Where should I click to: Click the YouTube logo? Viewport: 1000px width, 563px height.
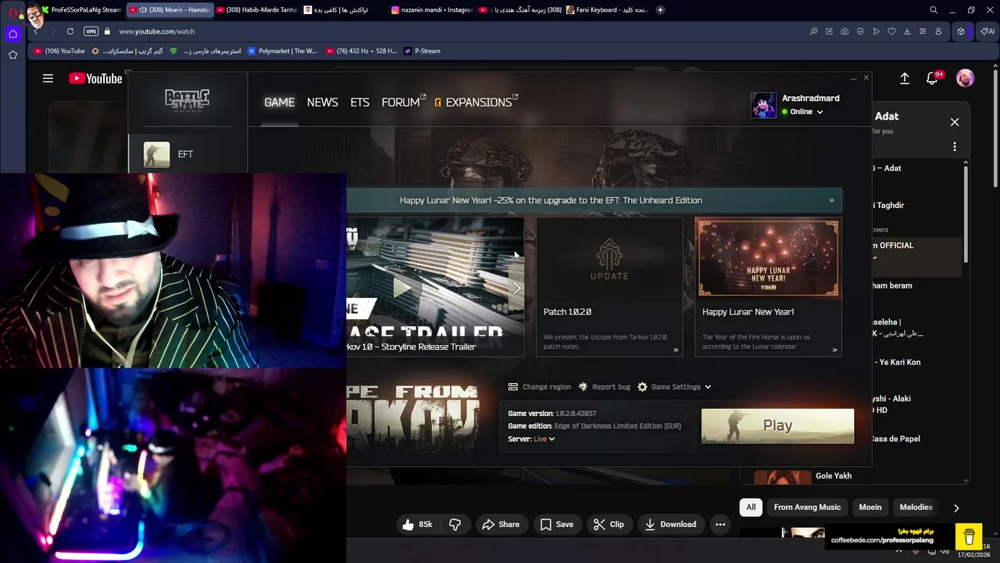click(x=95, y=78)
